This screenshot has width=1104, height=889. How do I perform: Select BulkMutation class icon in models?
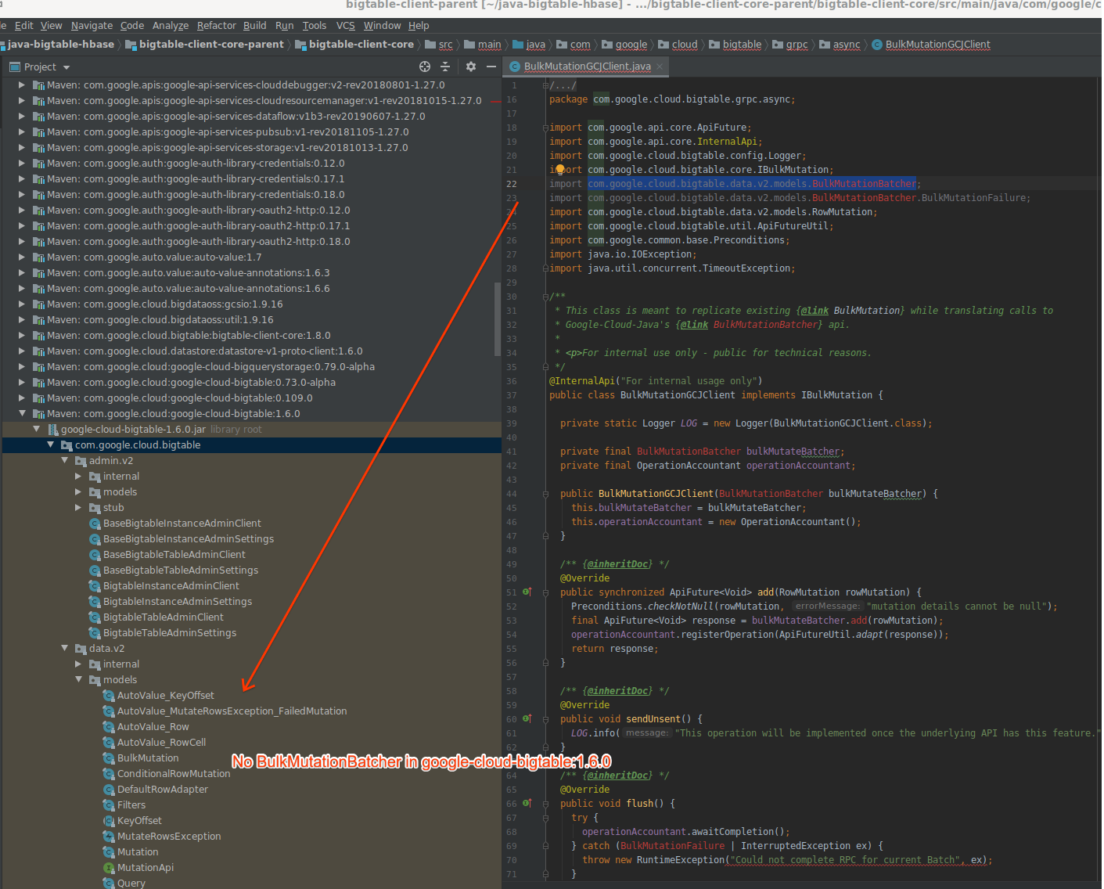(110, 758)
